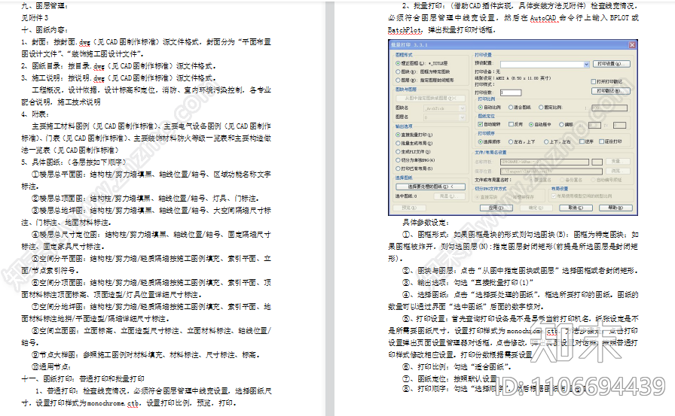This screenshot has width=675, height=416.
Task: Toggle the 反向 checkbox
Action: click(511, 125)
